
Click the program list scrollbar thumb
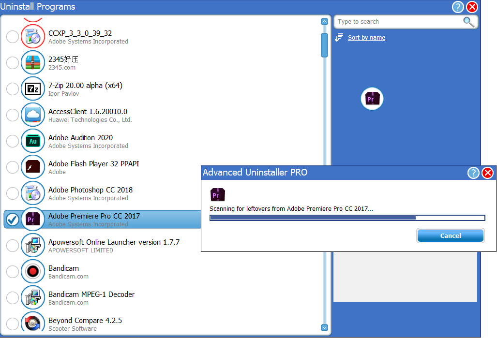324,45
